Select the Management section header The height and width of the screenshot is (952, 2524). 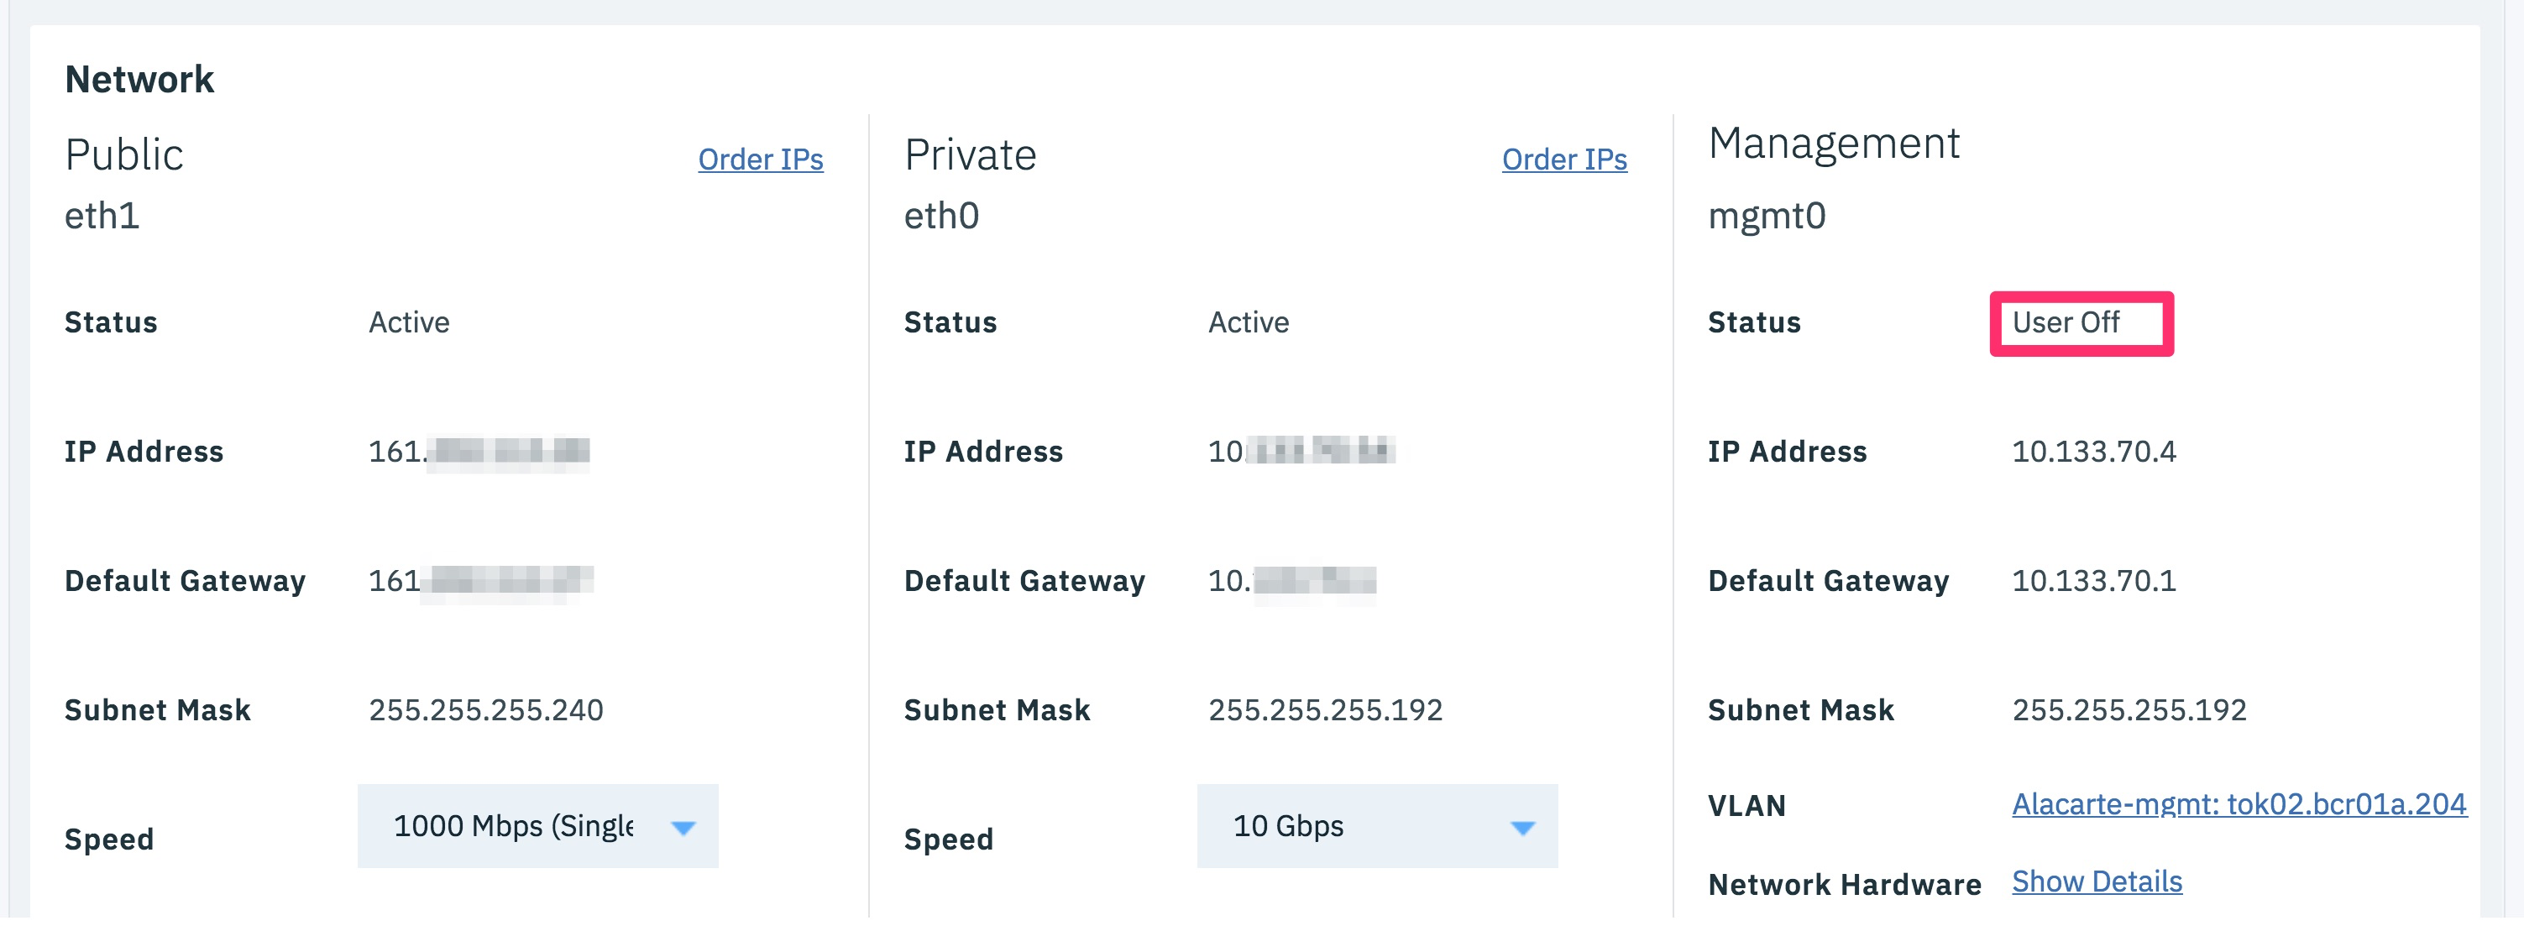click(x=1835, y=143)
